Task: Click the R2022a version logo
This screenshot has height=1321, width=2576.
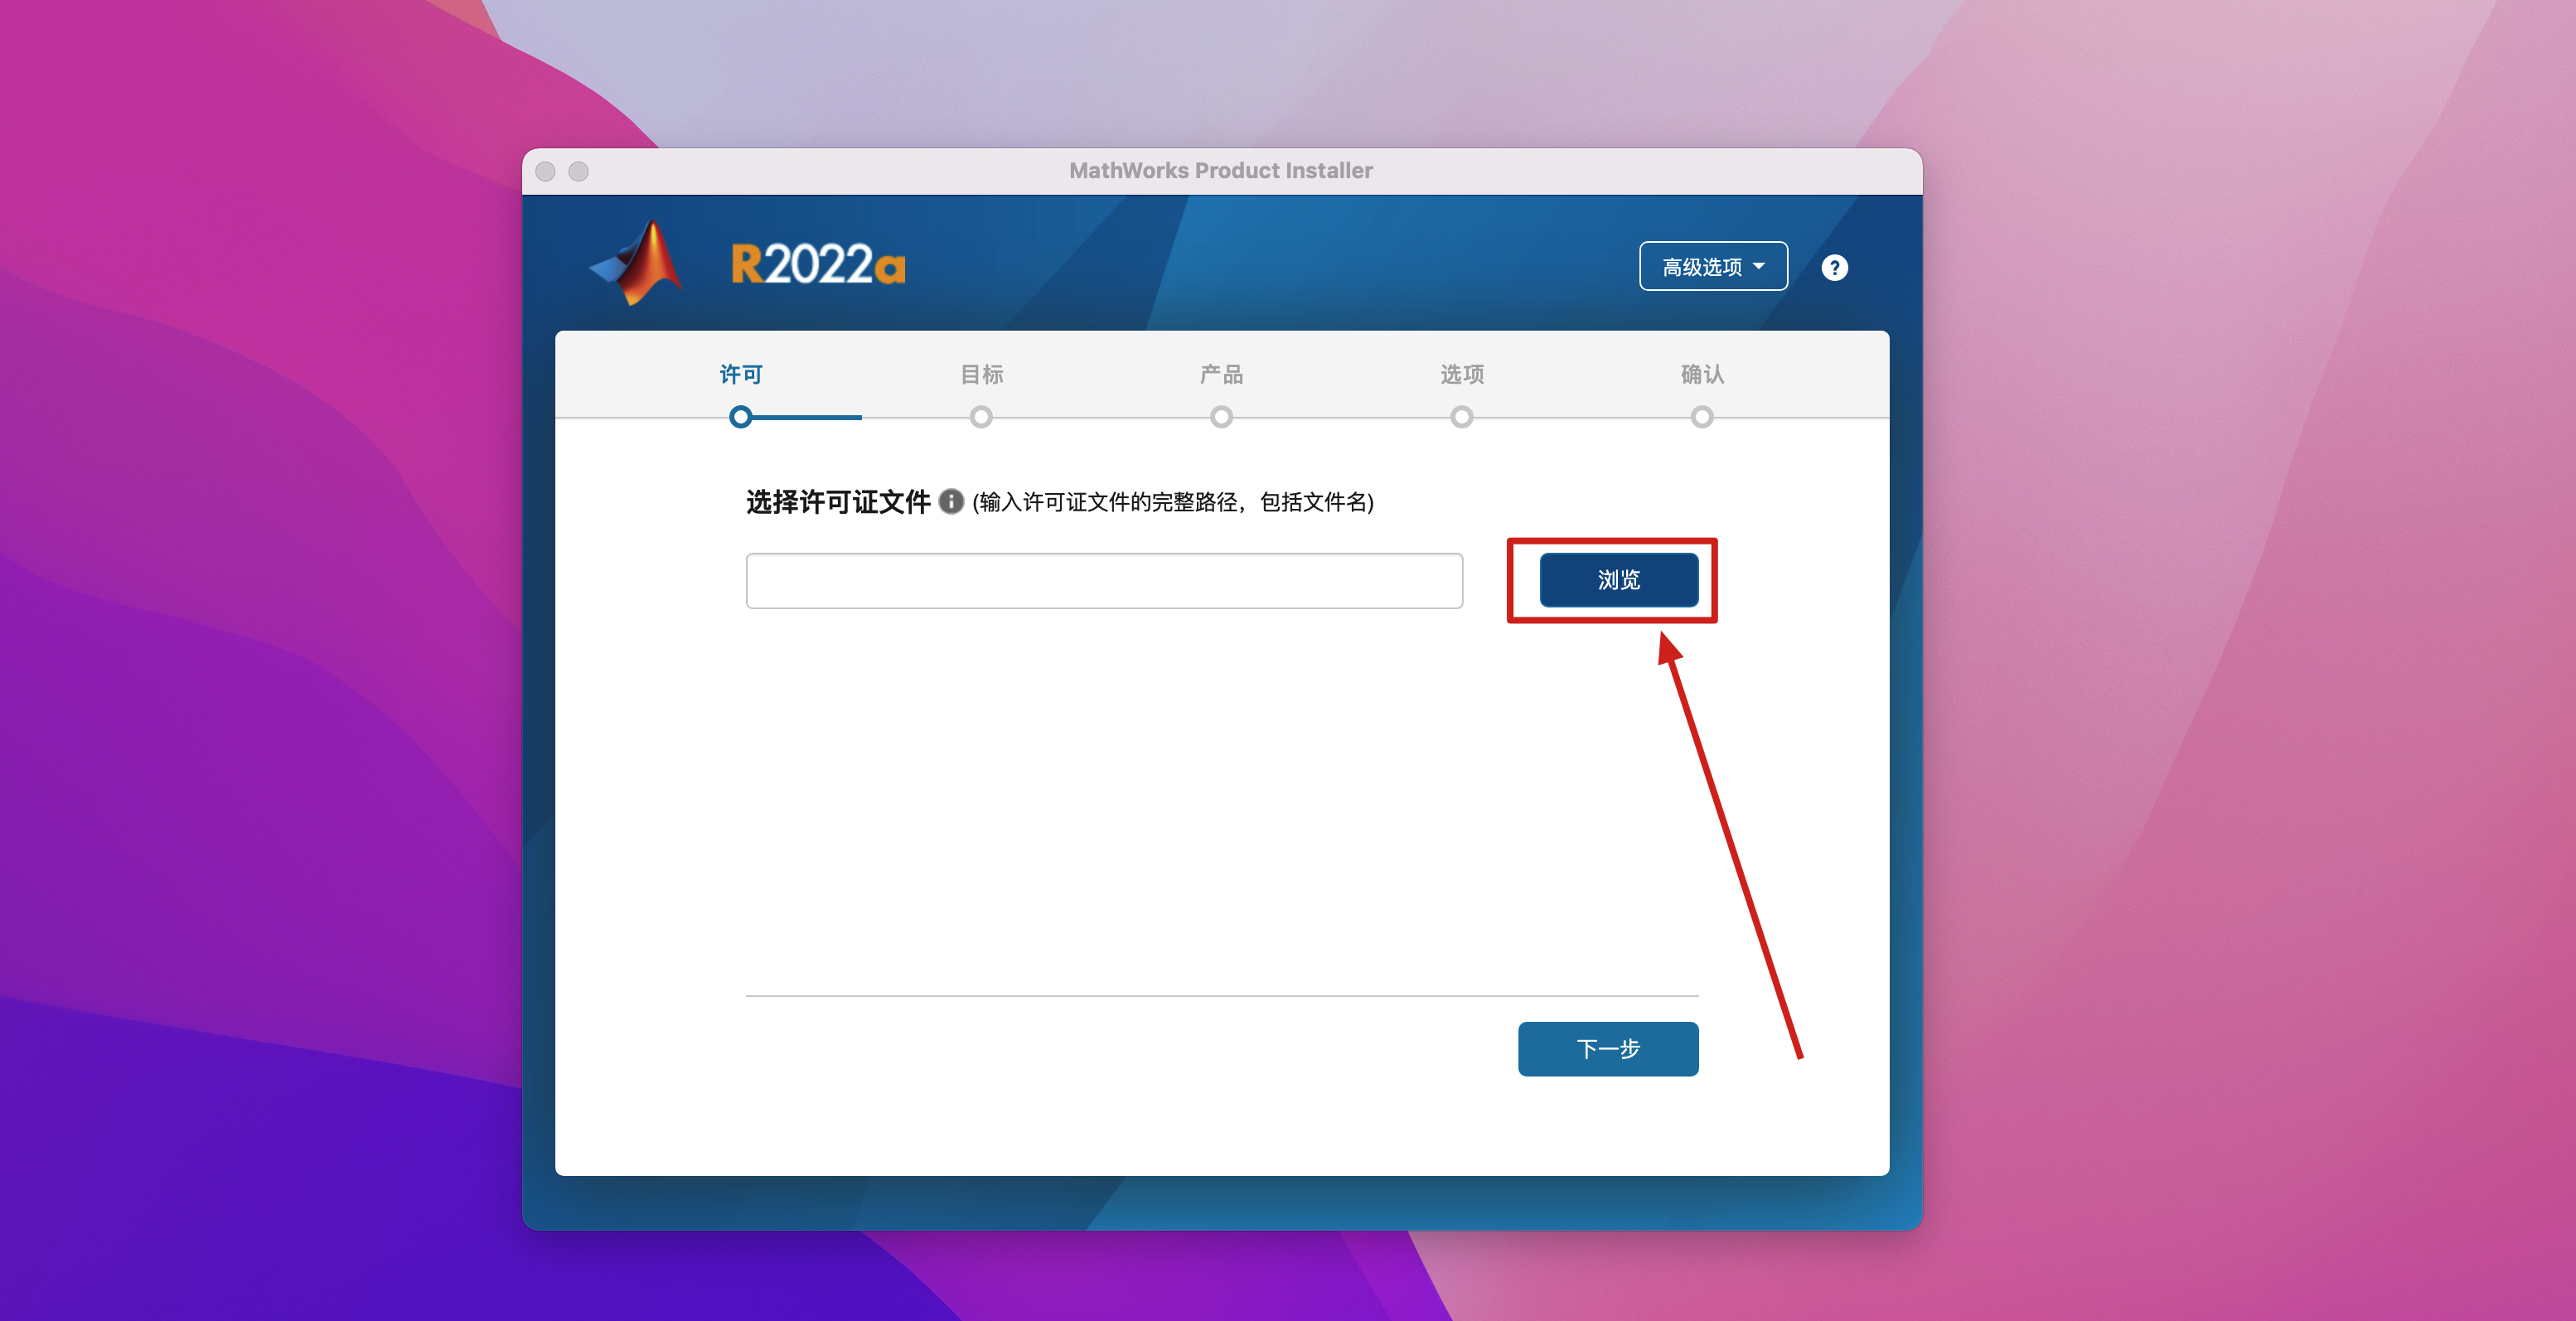Action: [x=818, y=265]
